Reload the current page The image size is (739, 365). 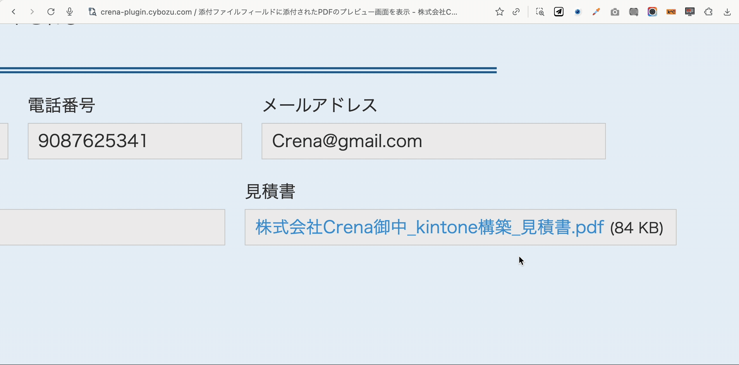click(x=51, y=12)
